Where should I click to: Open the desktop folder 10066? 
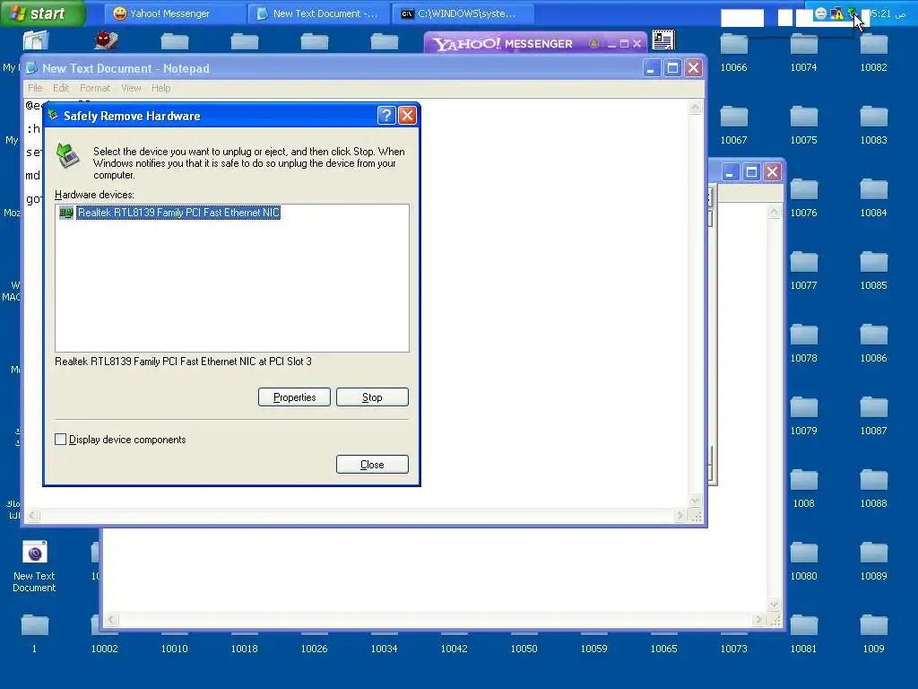click(733, 53)
